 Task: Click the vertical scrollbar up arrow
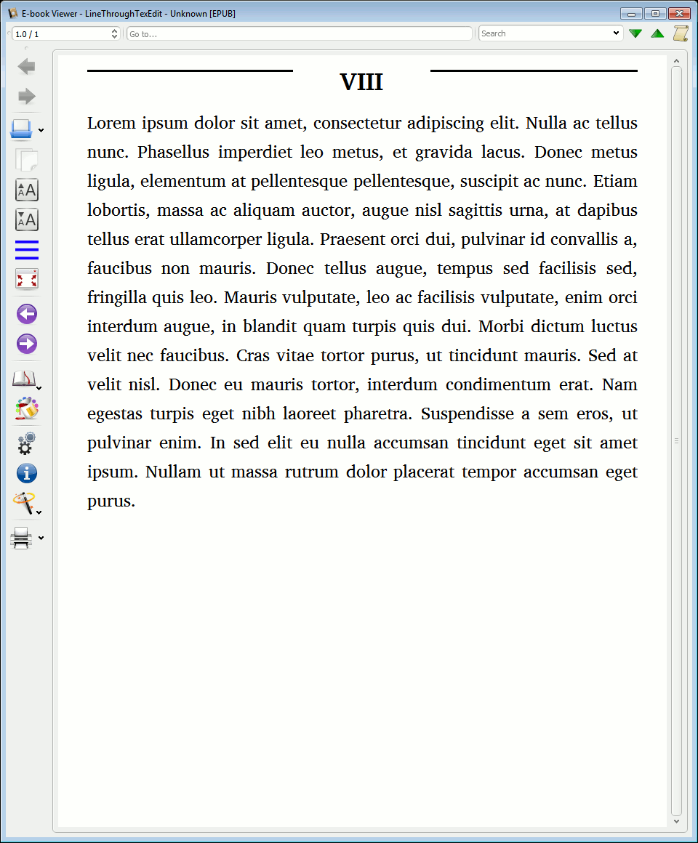(676, 61)
